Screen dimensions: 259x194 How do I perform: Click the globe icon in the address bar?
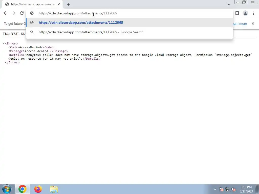click(x=32, y=13)
